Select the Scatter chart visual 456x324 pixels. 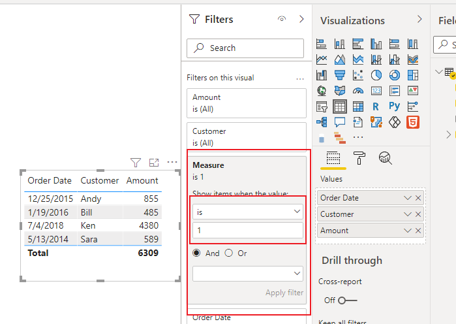click(358, 75)
